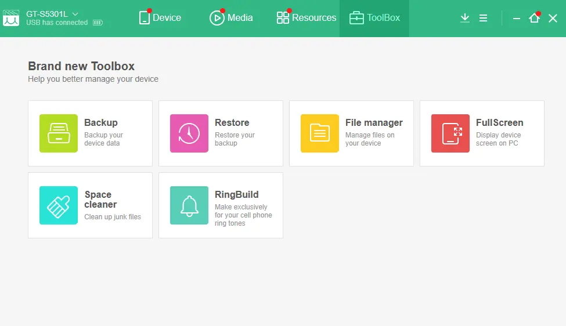Viewport: 566px width, 326px height.
Task: Open the Space cleaner title text
Action: (100, 200)
